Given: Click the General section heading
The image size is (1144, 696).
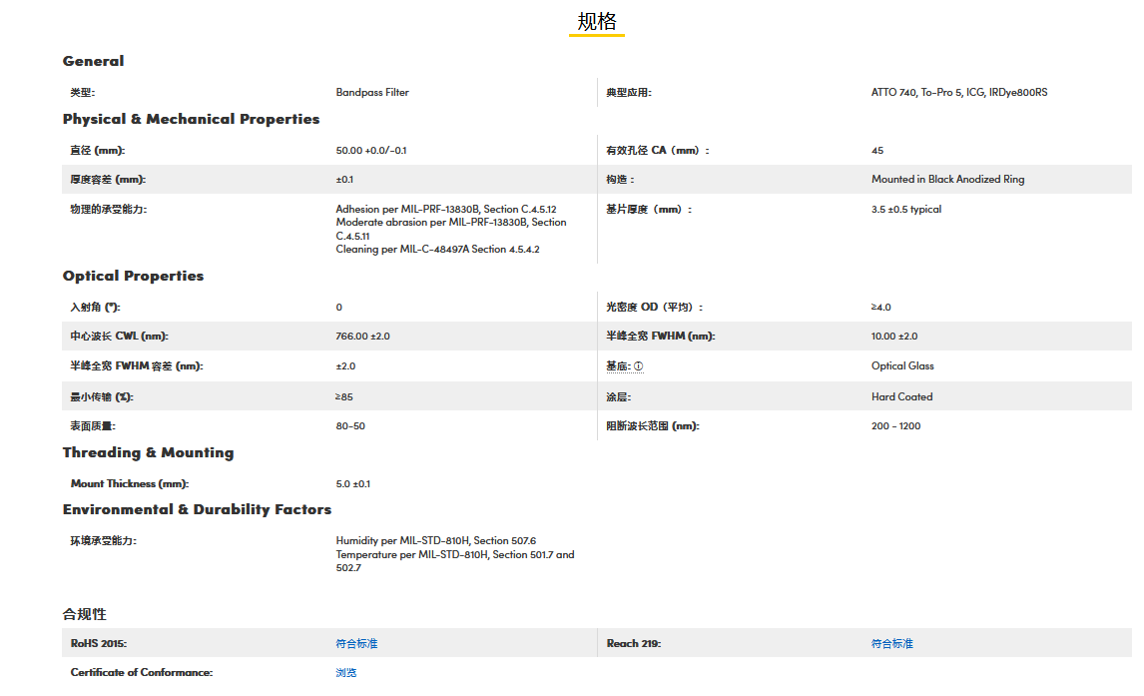Looking at the screenshot, I should point(93,61).
